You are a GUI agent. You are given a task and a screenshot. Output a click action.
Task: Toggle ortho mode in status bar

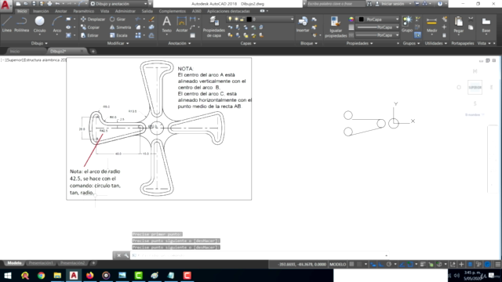click(380, 264)
